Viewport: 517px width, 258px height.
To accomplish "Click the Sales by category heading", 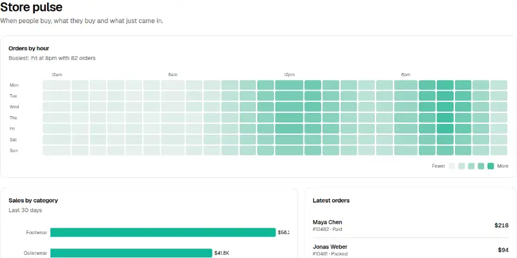I will coord(34,201).
